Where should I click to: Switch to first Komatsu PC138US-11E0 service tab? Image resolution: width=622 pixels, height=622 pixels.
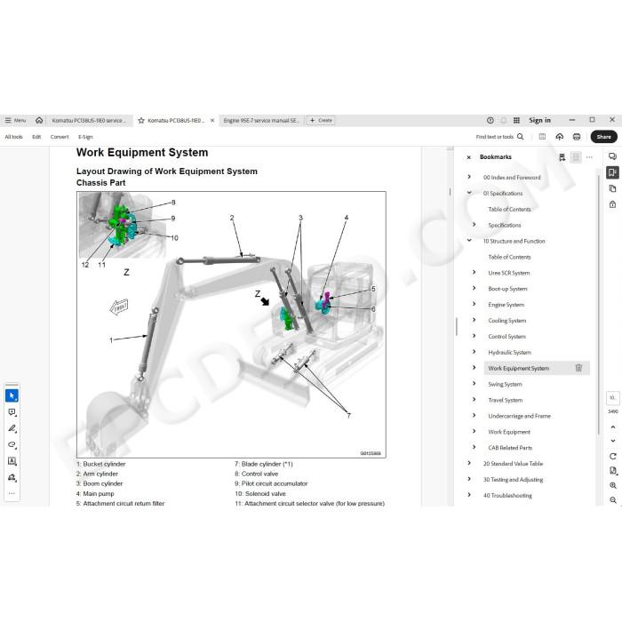pos(89,120)
